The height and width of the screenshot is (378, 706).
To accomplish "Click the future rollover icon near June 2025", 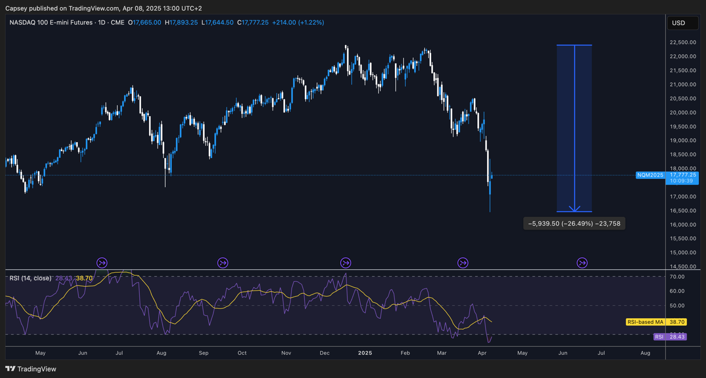I will tap(582, 263).
